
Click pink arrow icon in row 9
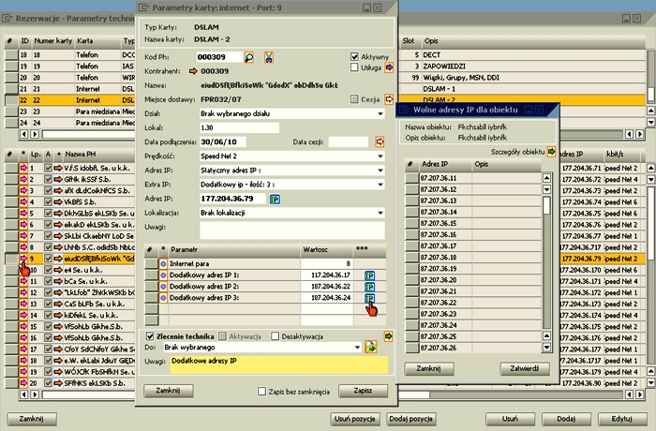tap(23, 259)
